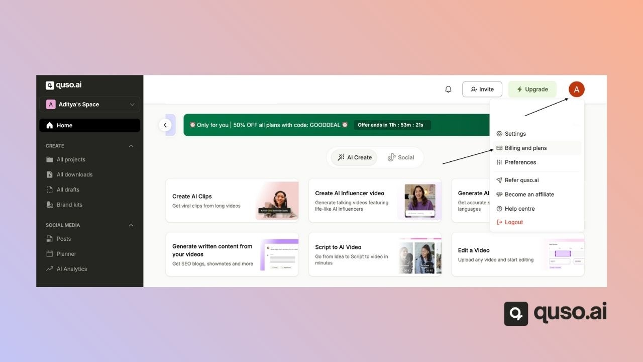
Task: Open notifications bell
Action: 448,89
